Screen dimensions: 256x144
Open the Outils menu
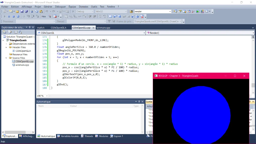pyautogui.click(x=94, y=7)
